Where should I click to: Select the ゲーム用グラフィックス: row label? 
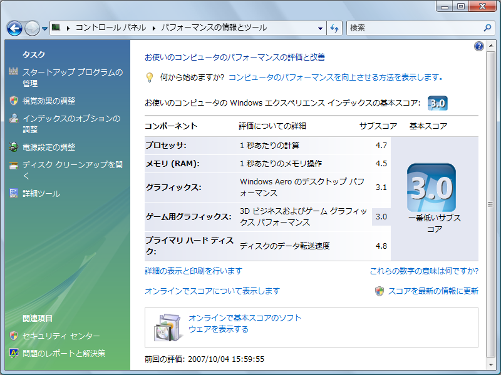click(189, 216)
